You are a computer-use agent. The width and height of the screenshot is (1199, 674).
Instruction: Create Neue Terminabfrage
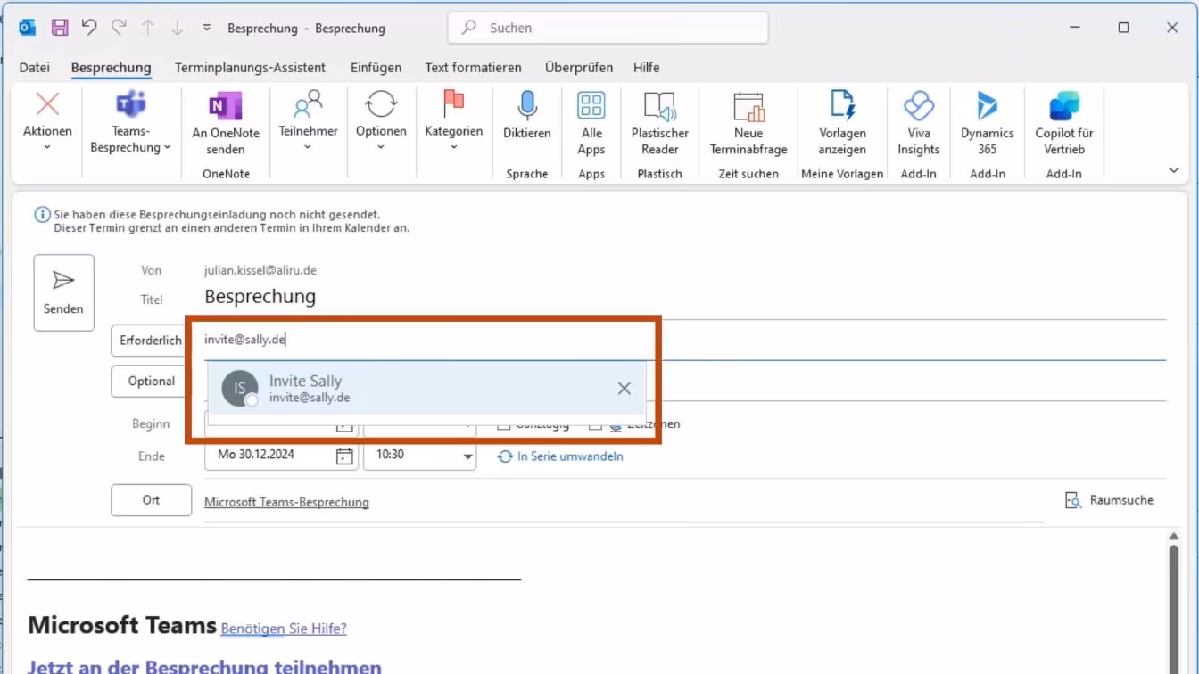pyautogui.click(x=748, y=123)
